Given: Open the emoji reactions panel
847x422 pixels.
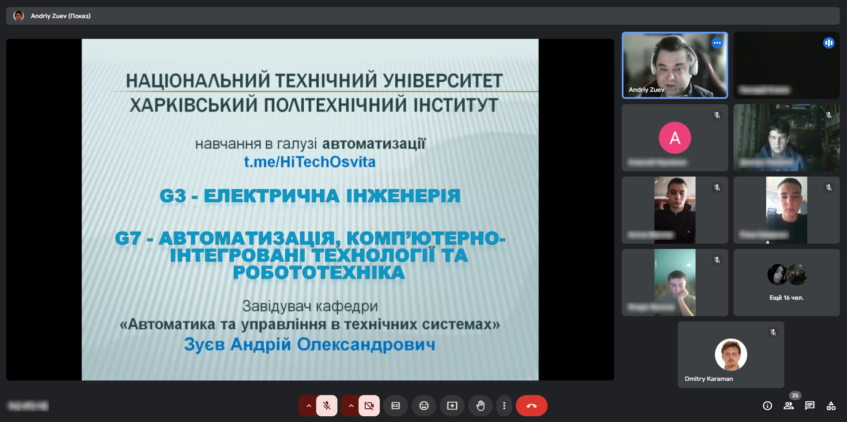Looking at the screenshot, I should point(424,406).
